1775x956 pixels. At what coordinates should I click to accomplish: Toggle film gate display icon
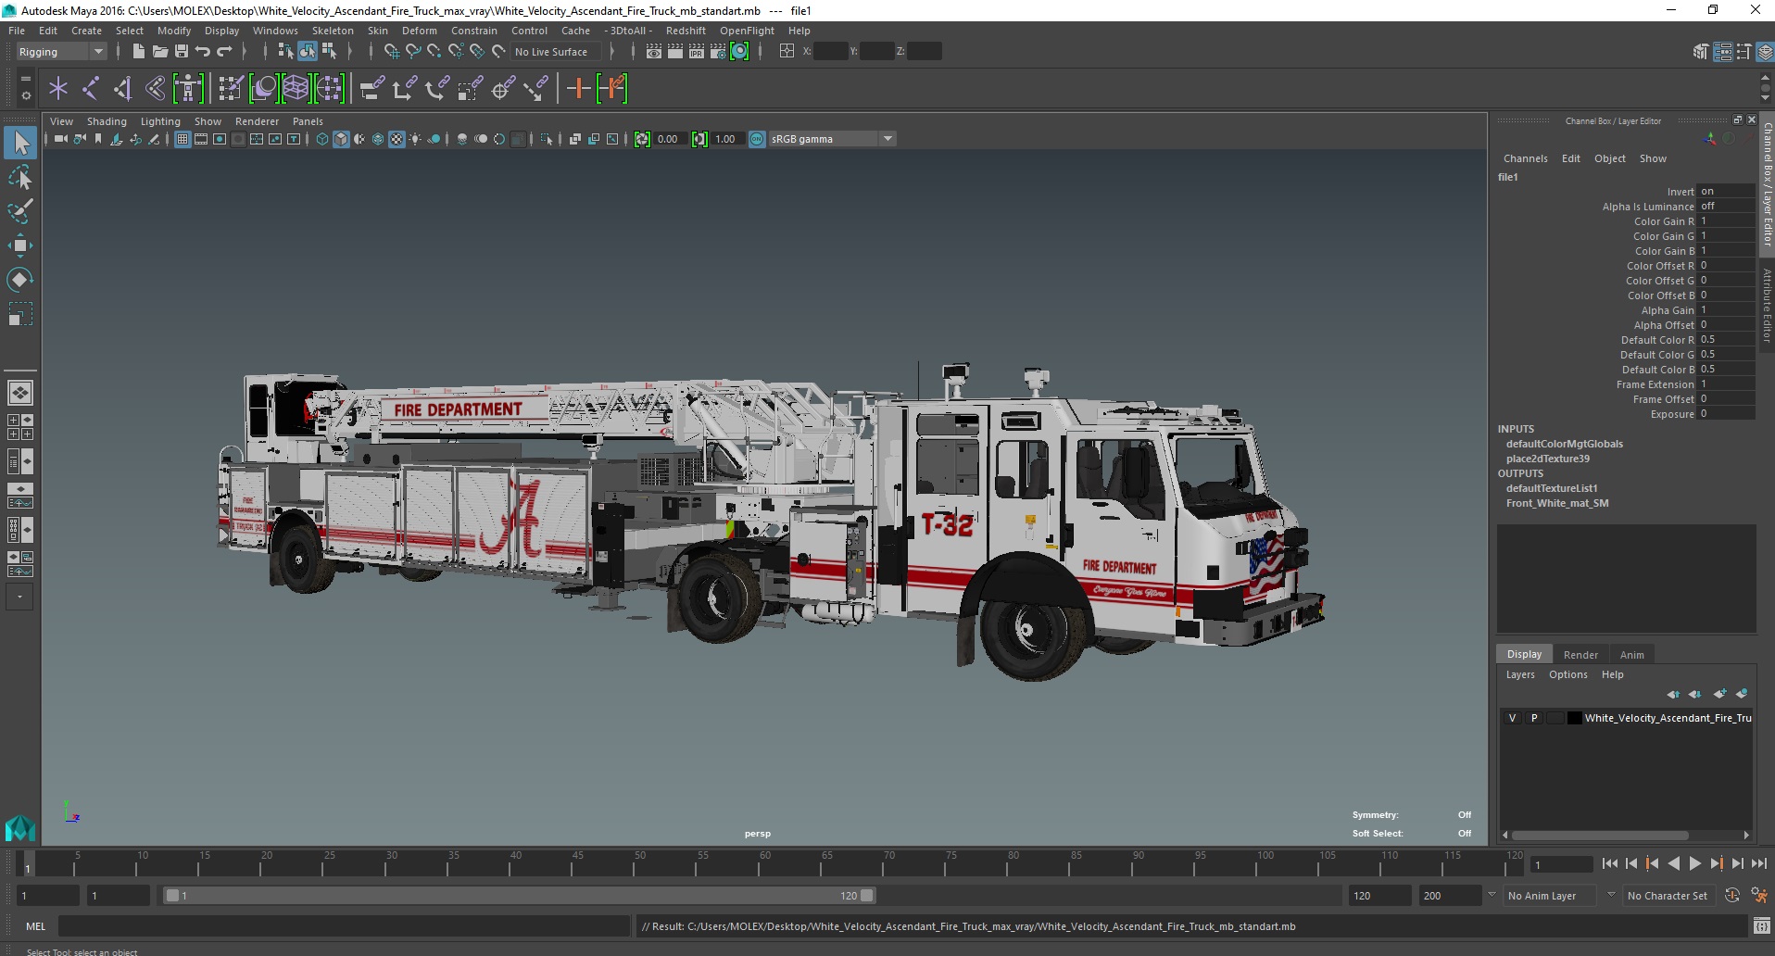tap(201, 139)
